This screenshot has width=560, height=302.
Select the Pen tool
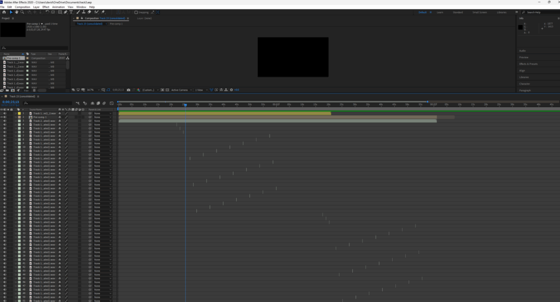point(66,12)
